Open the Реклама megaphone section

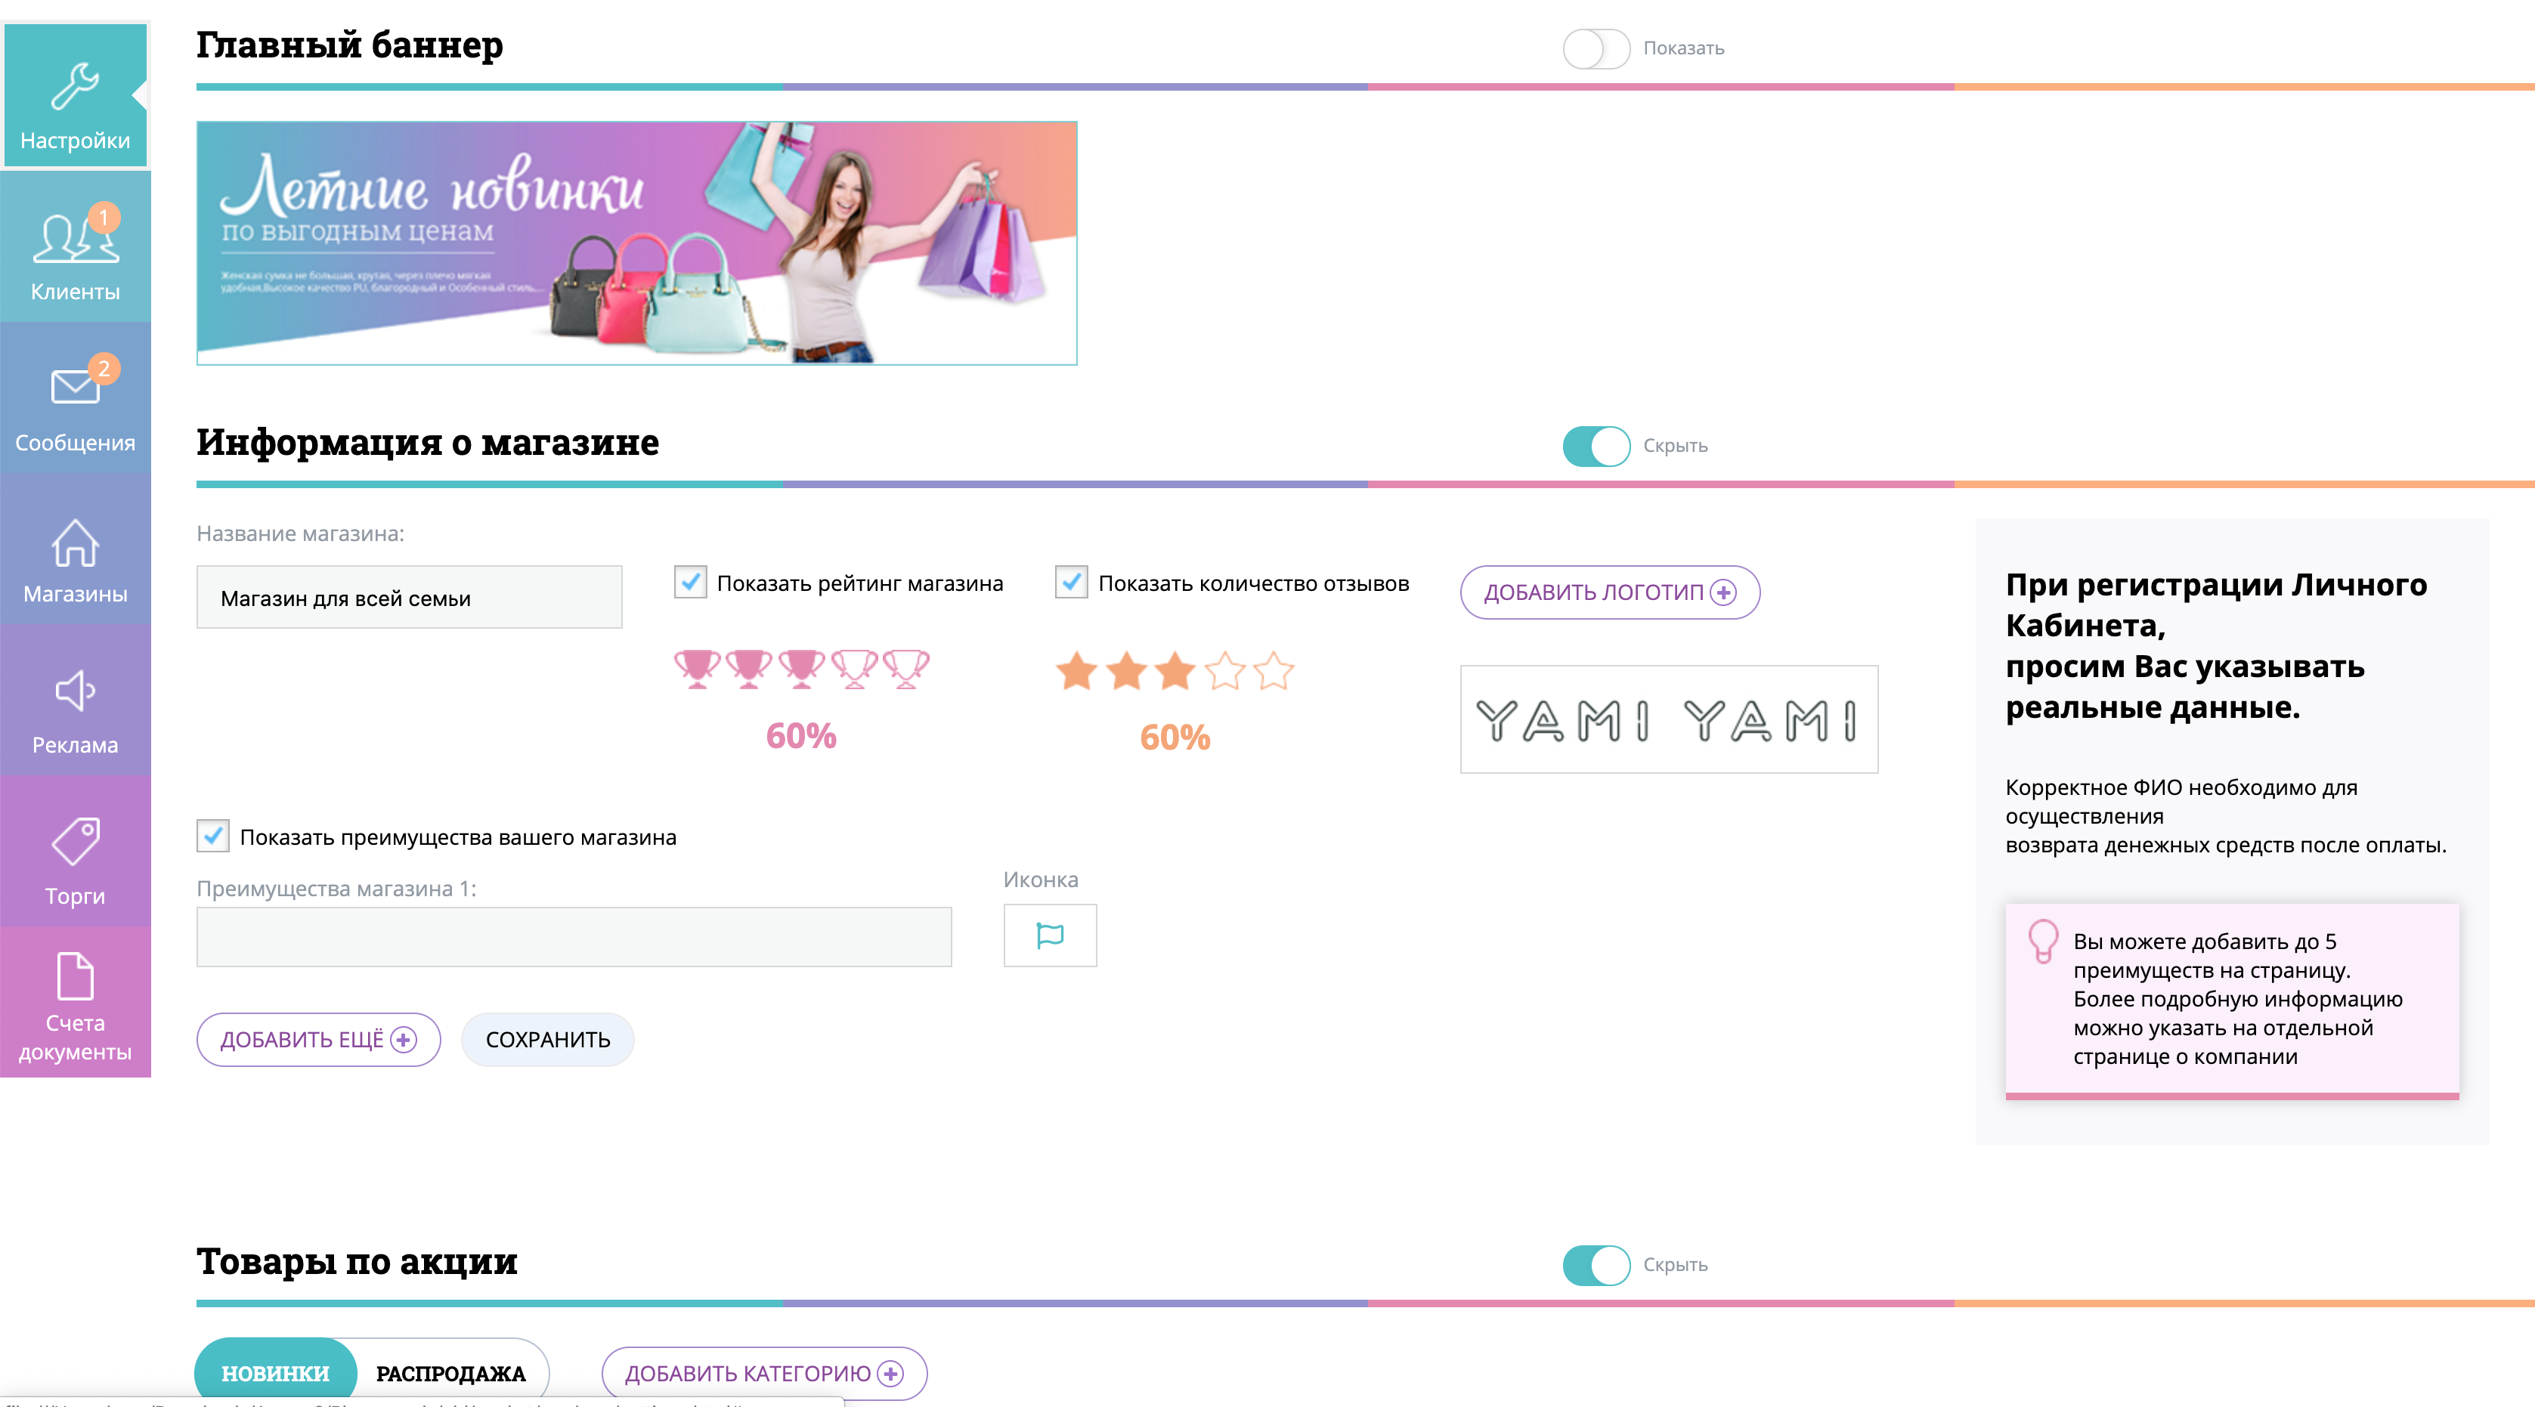(x=75, y=700)
